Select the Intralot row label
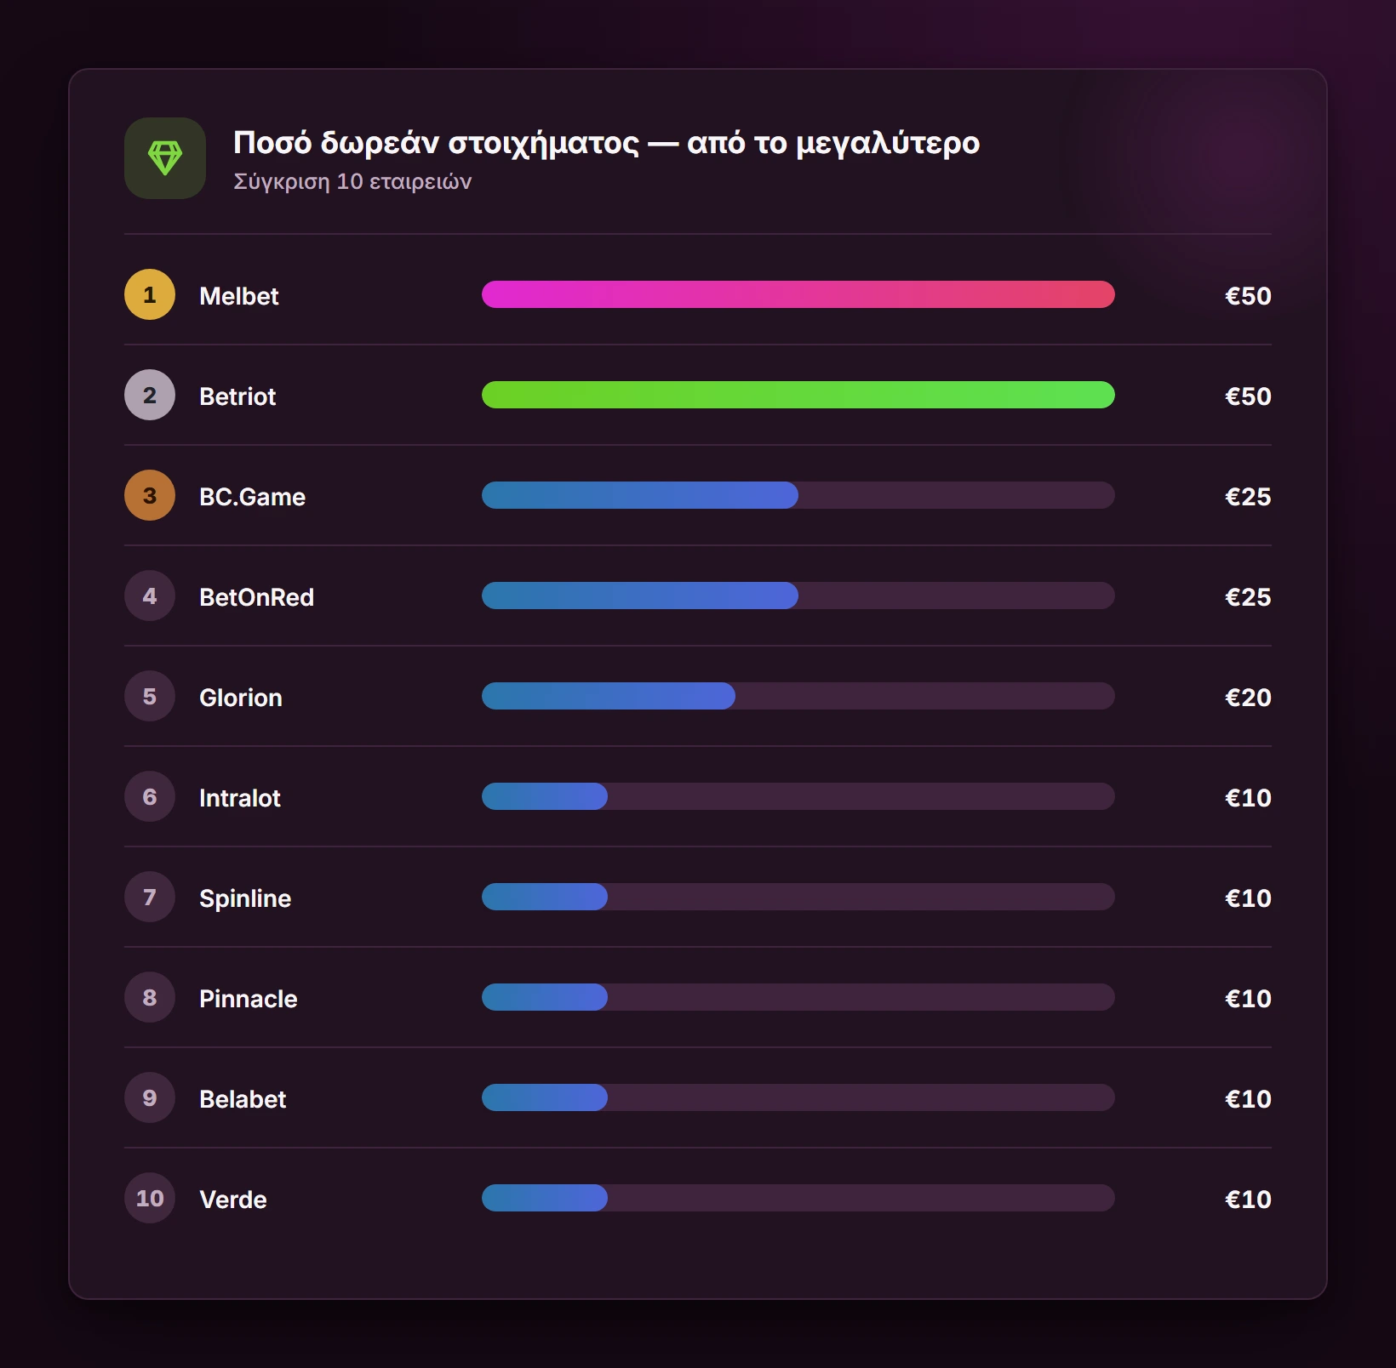Screen dimensions: 1396x1368 [240, 798]
